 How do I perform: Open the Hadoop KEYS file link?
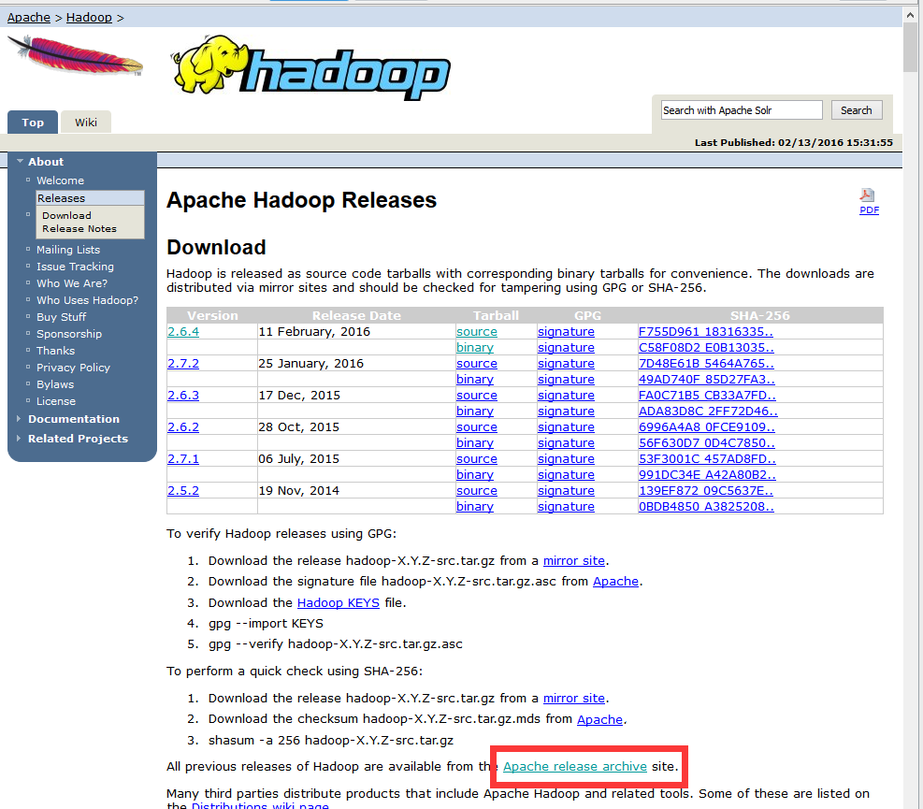[338, 602]
